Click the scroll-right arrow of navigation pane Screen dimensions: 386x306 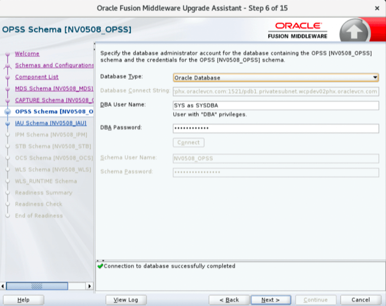tap(90, 286)
